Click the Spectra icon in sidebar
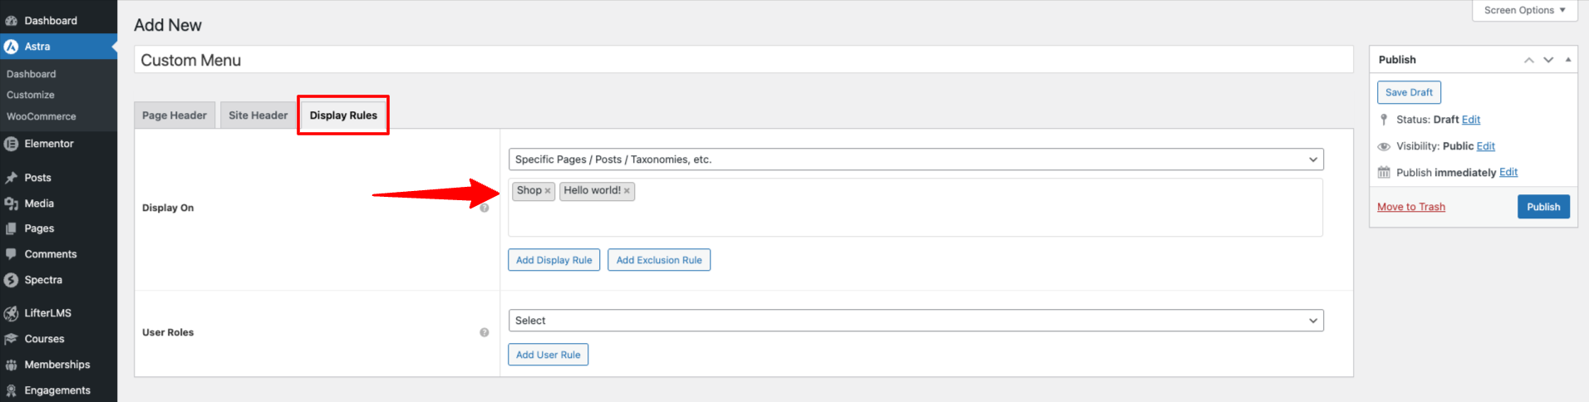This screenshot has width=1589, height=402. (11, 280)
